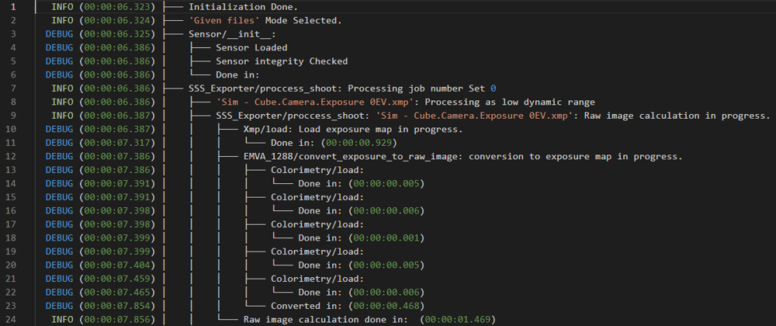Click 'Raw image calculation done in' text
Image resolution: width=776 pixels, height=326 pixels.
click(325, 319)
